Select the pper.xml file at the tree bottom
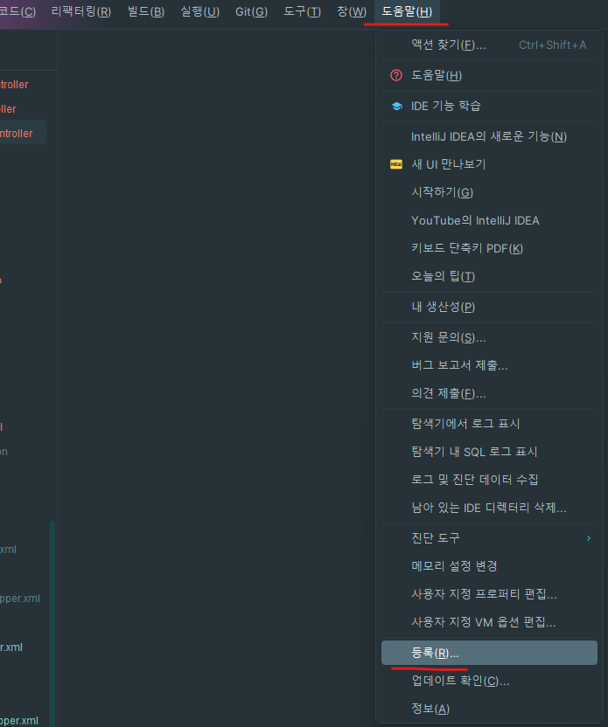 tap(19, 721)
